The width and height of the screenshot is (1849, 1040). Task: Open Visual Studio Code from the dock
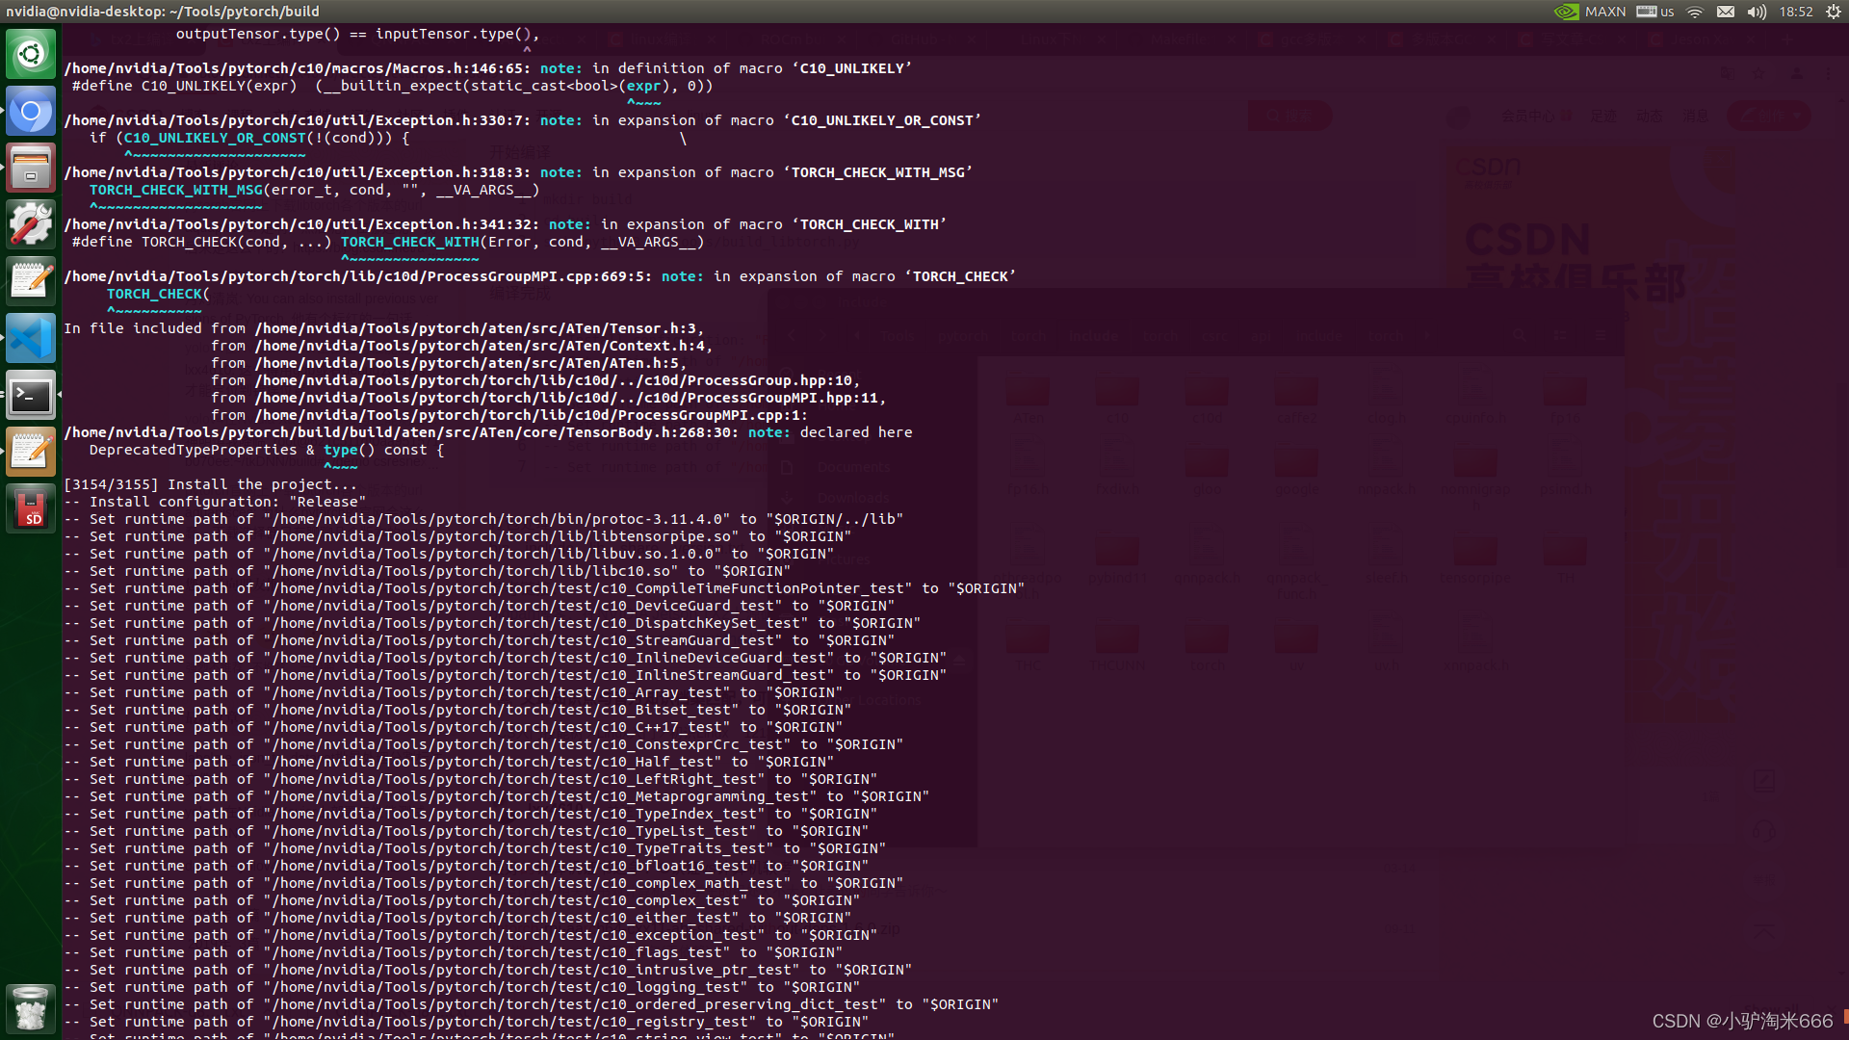pos(31,338)
